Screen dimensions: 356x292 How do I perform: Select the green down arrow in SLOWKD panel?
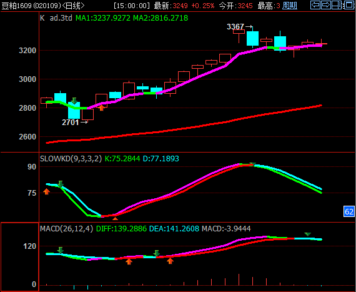[x=60, y=184]
